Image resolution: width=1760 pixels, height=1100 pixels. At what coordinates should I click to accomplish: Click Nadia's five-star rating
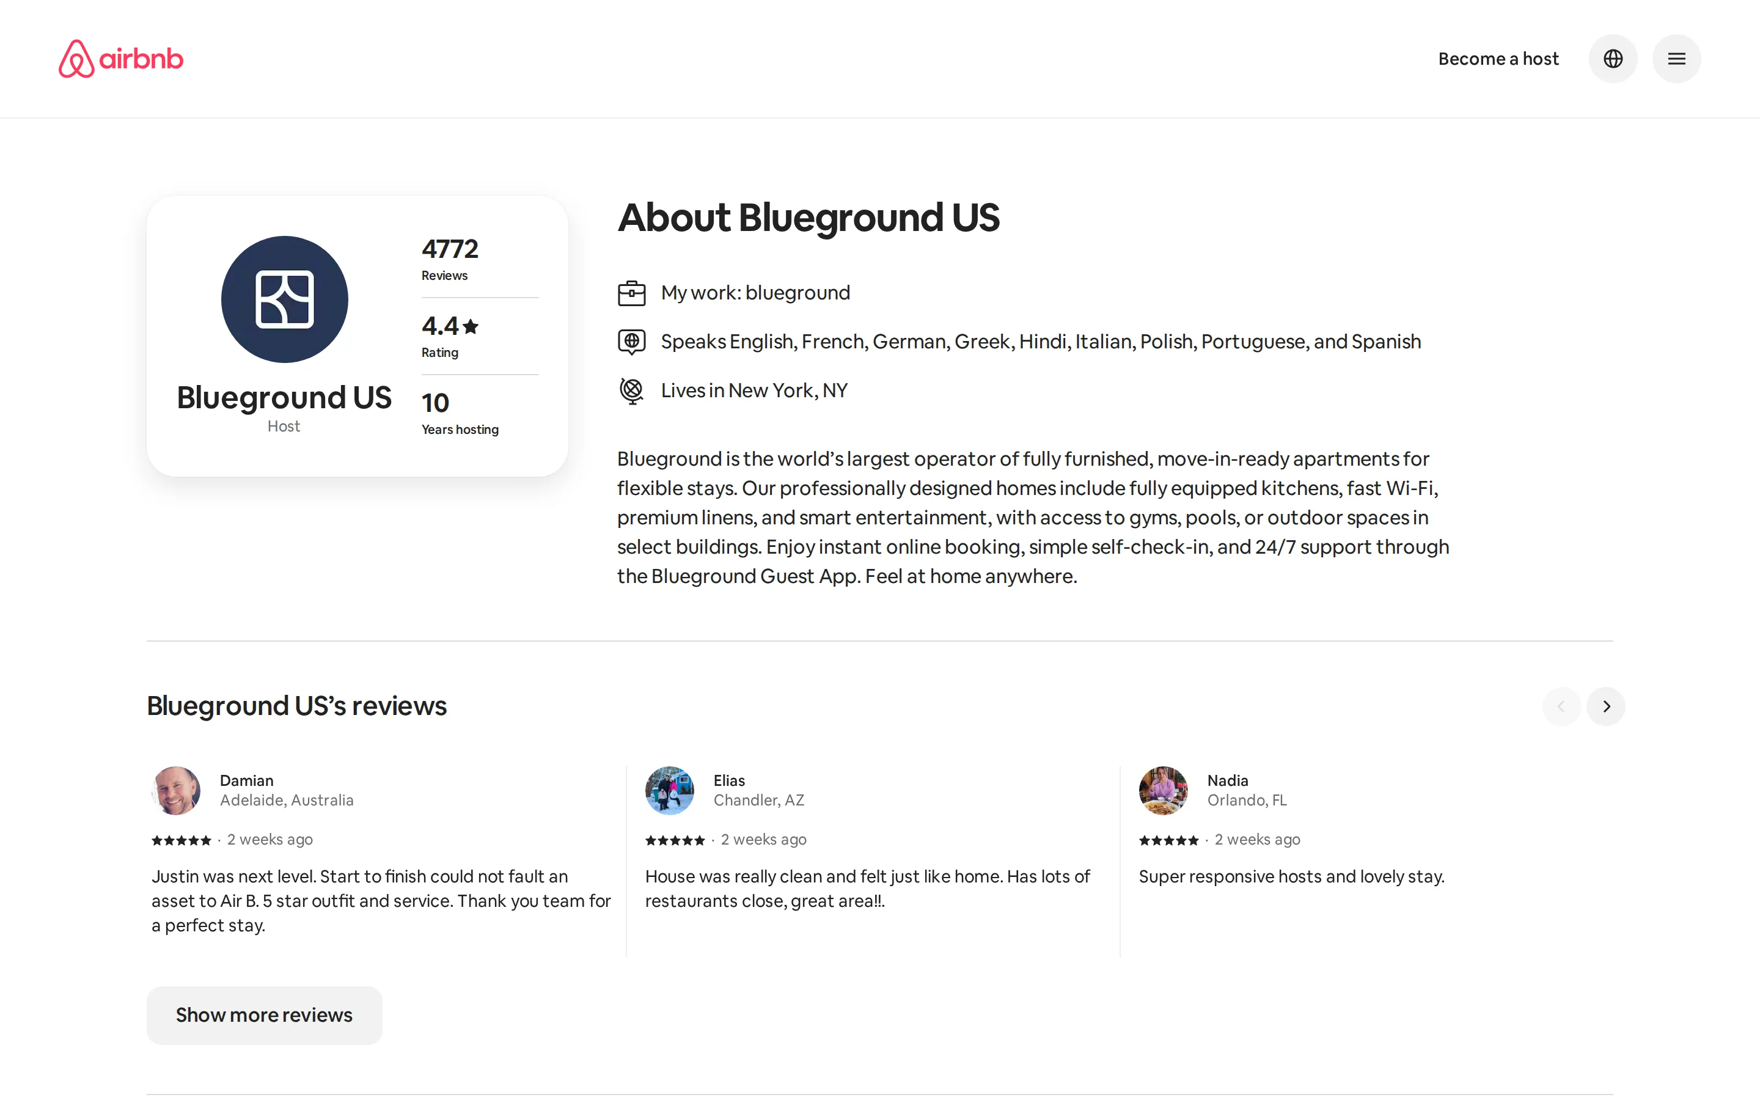(x=1168, y=840)
